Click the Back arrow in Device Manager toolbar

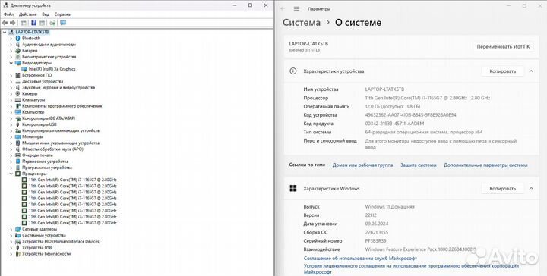tap(5, 23)
